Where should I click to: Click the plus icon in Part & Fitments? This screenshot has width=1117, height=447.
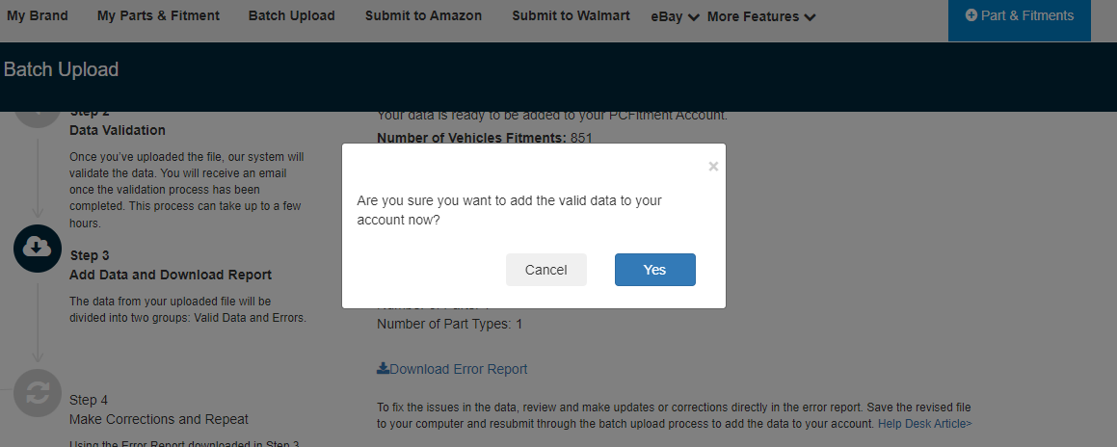pyautogui.click(x=971, y=15)
